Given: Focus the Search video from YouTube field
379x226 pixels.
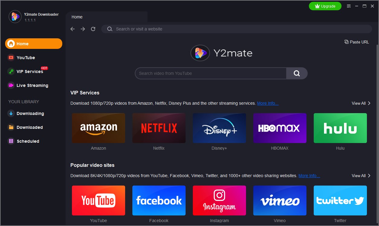Looking at the screenshot, I should pyautogui.click(x=211, y=73).
